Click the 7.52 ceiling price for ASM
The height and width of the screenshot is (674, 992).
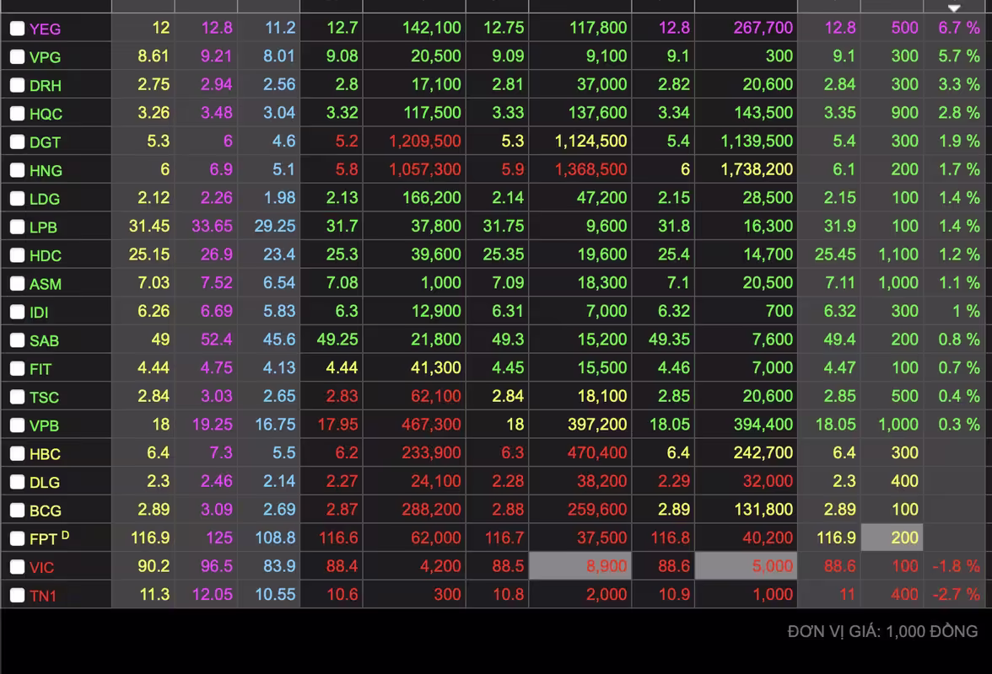click(216, 283)
